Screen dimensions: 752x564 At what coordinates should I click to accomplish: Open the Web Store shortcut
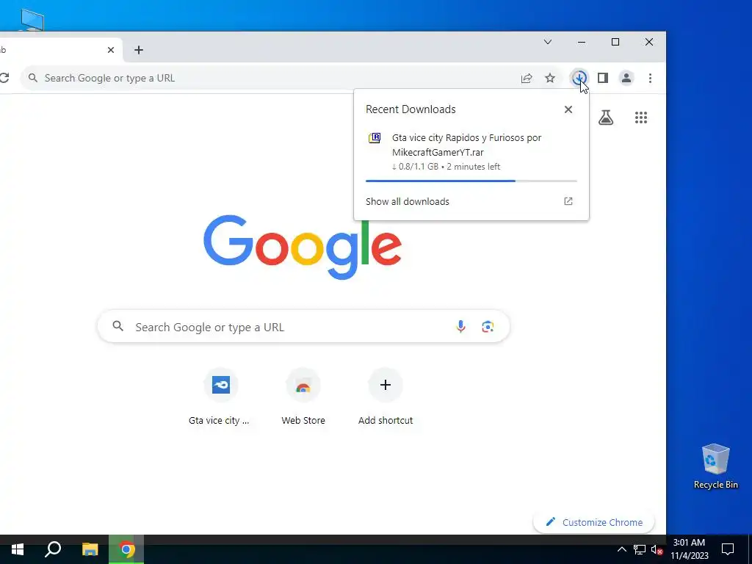click(x=303, y=397)
